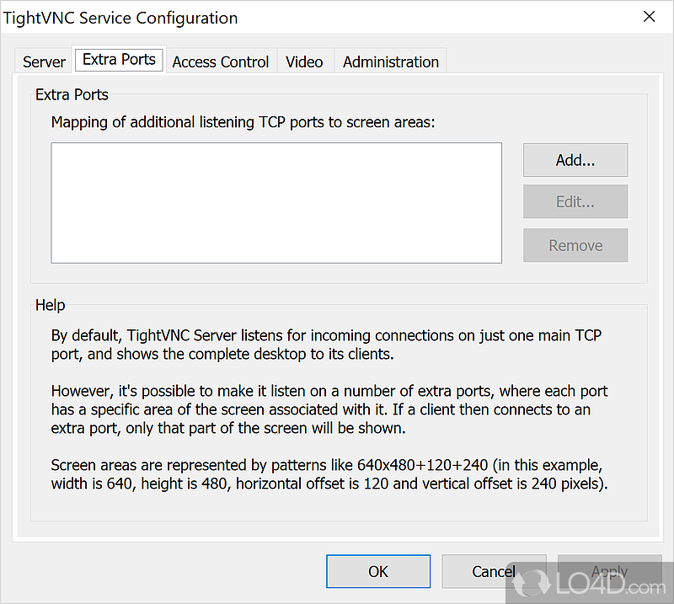674x604 pixels.
Task: Click the Cancel button
Action: pyautogui.click(x=494, y=571)
